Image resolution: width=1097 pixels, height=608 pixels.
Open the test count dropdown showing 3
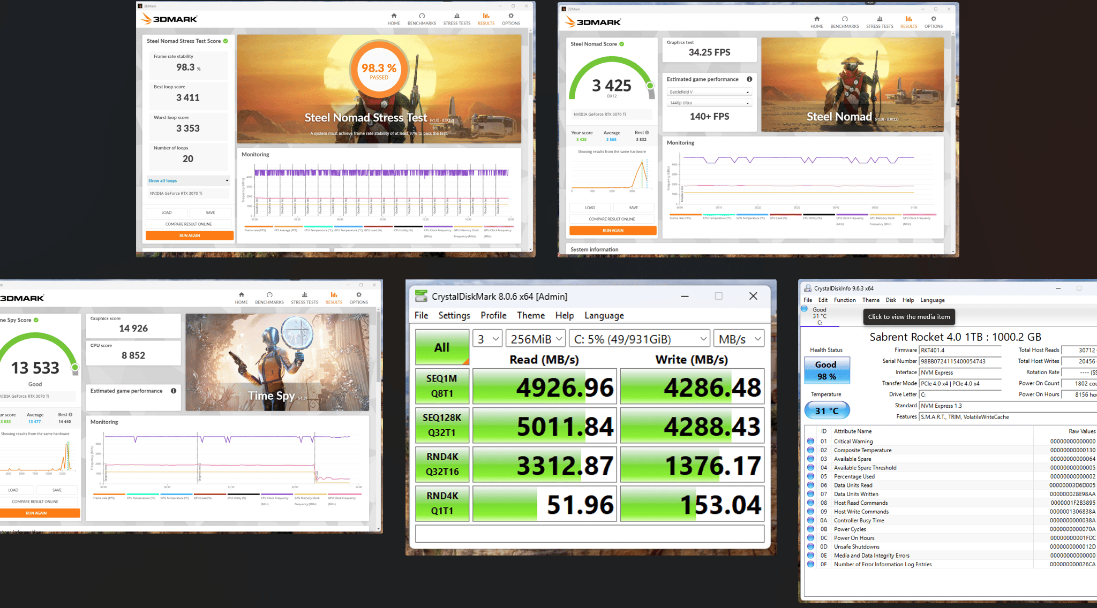487,339
